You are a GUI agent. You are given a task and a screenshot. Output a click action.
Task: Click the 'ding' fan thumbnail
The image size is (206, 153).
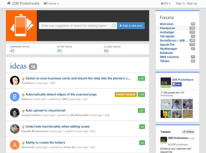pos(166,104)
